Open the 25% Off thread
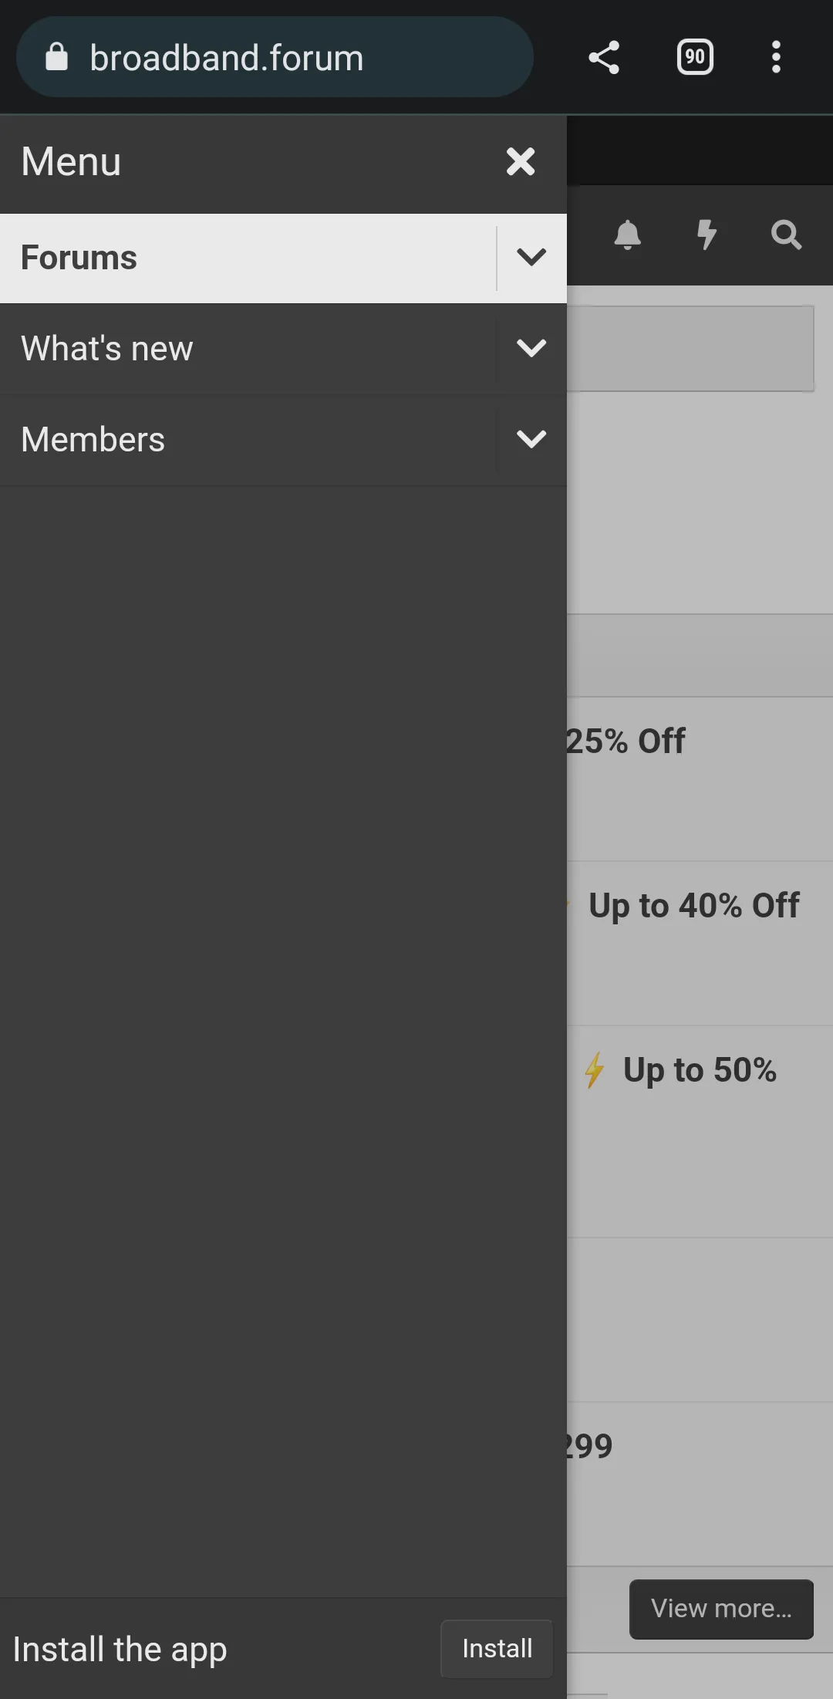Viewport: 833px width, 1699px height. (x=626, y=741)
